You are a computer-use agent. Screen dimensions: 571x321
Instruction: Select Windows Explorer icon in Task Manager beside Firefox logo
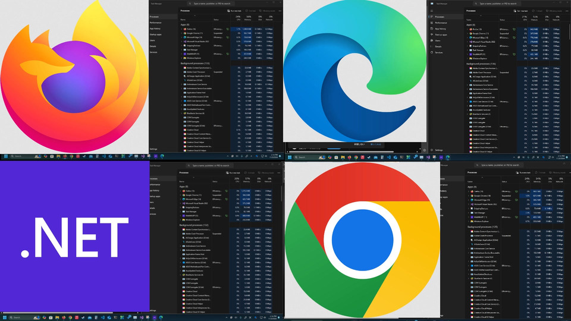(184, 58)
